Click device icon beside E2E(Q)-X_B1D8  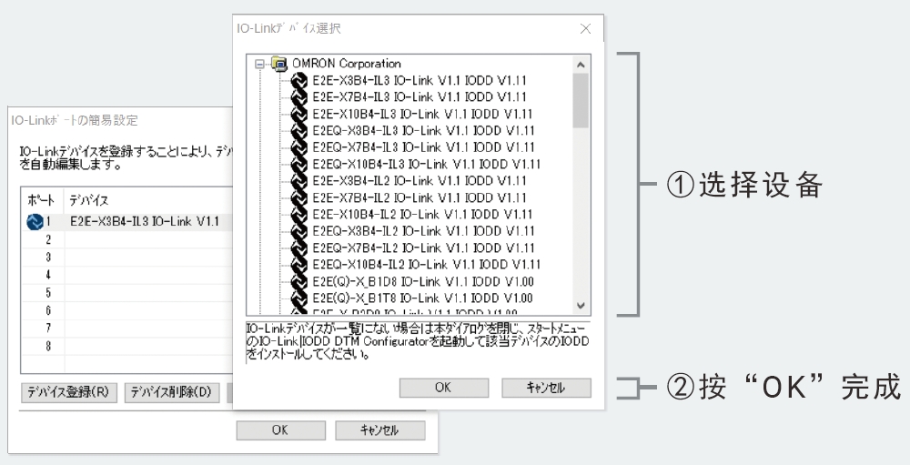click(298, 281)
